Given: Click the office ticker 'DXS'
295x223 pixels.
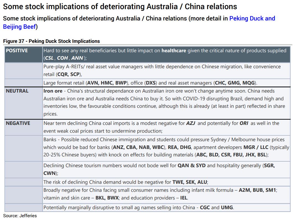Looking at the screenshot, I should tap(151, 83).
